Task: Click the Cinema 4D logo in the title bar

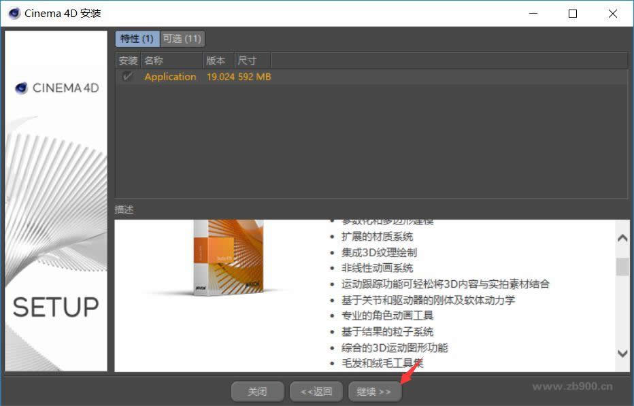Action: coord(13,12)
